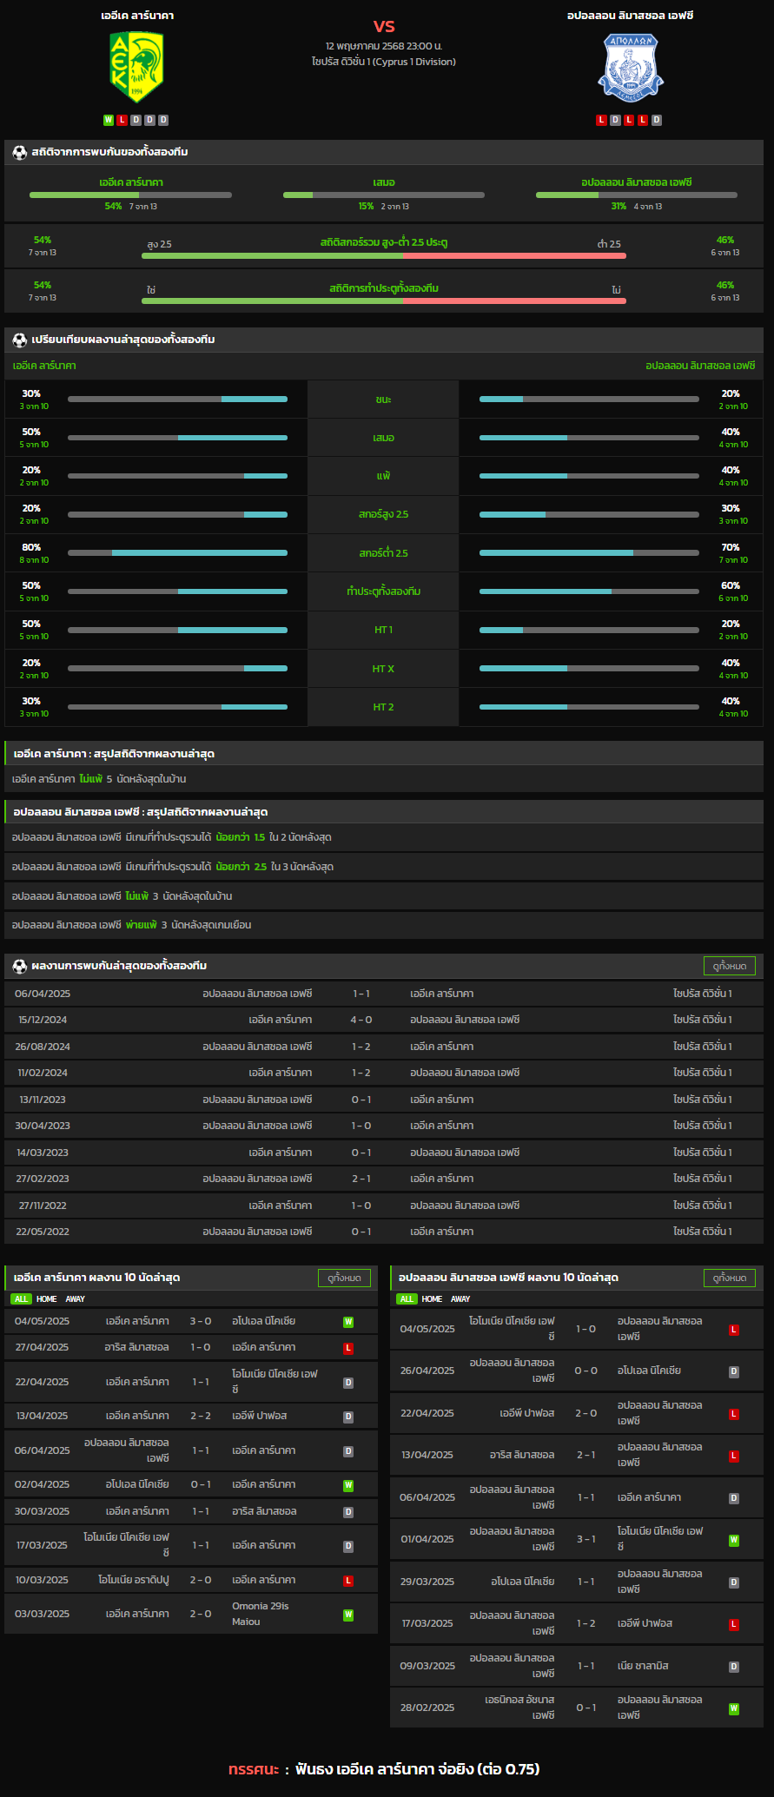Click W result badge for 04/05/2025 AEK match
The image size is (774, 1797).
tap(348, 1322)
